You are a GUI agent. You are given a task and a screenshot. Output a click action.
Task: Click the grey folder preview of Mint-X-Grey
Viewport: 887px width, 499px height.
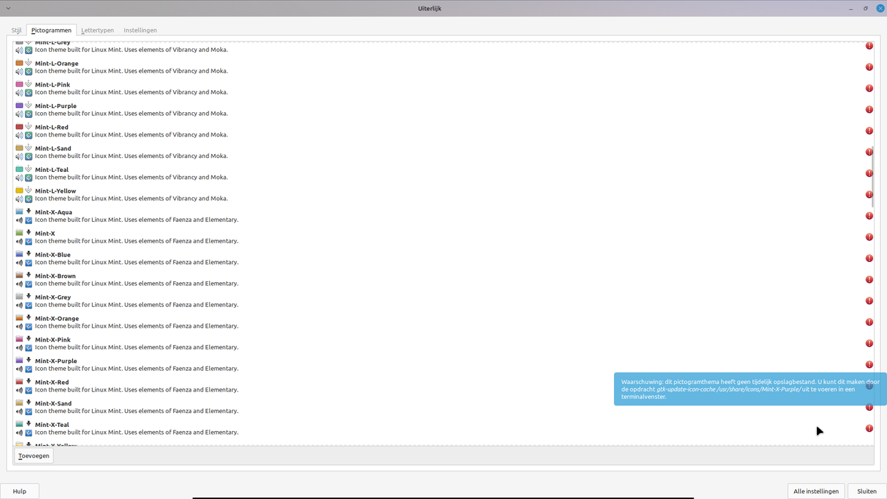pyautogui.click(x=19, y=297)
